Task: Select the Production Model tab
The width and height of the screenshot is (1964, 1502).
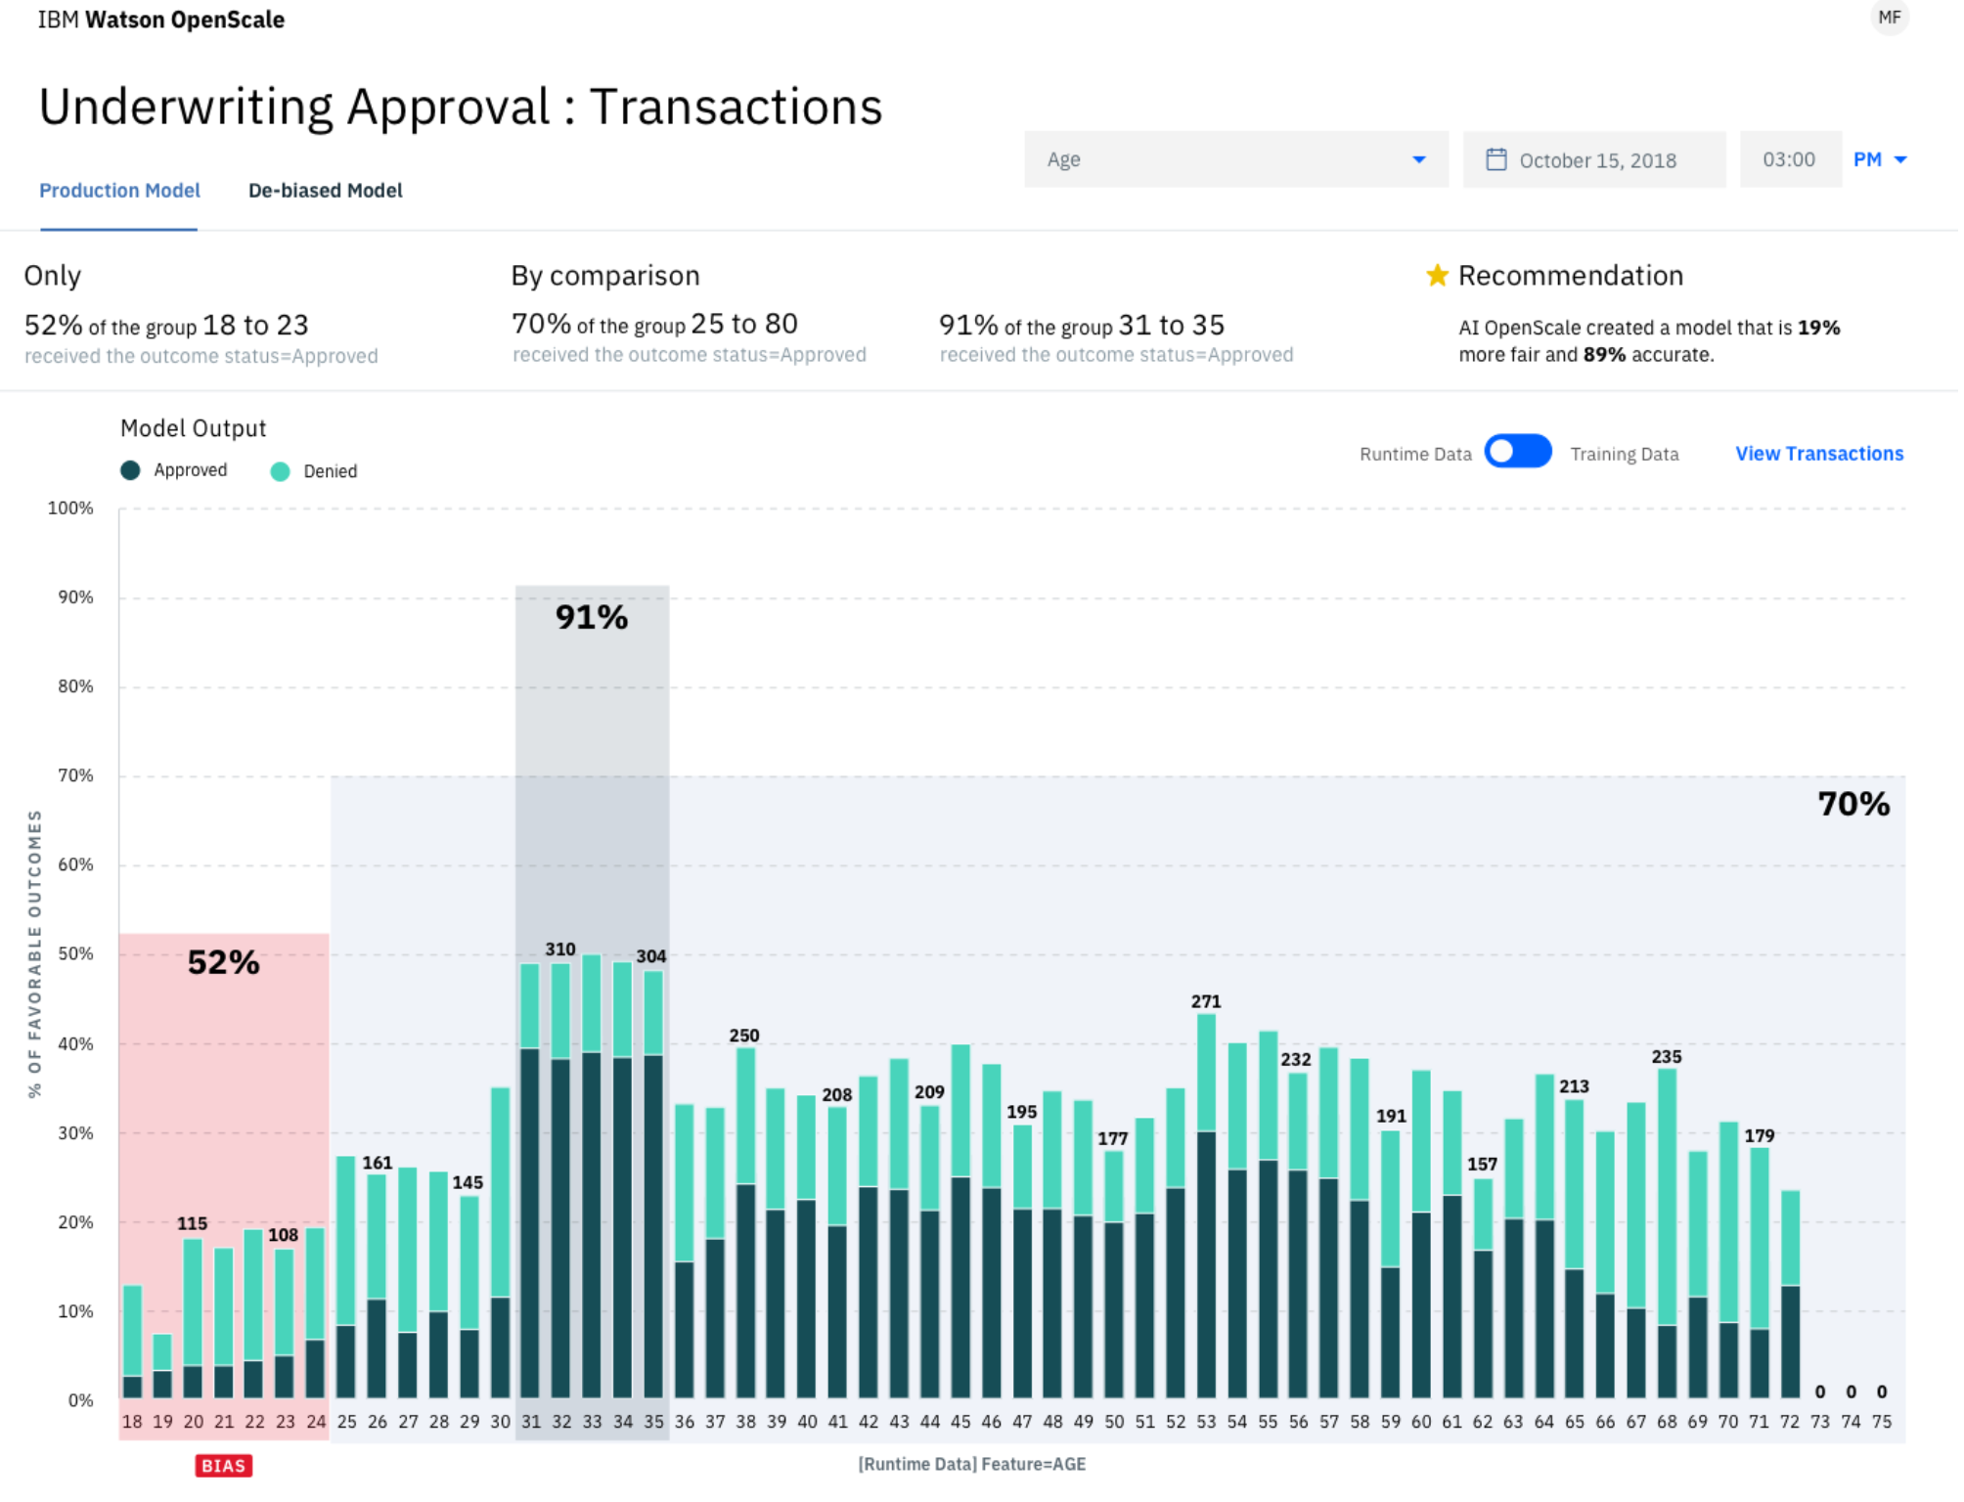Action: click(119, 191)
